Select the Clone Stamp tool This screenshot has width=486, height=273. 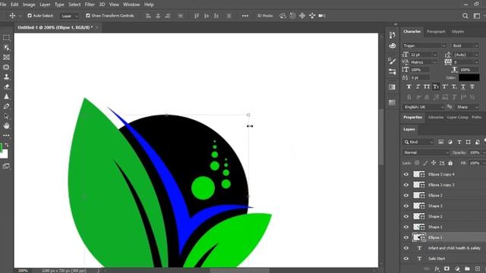[6, 77]
